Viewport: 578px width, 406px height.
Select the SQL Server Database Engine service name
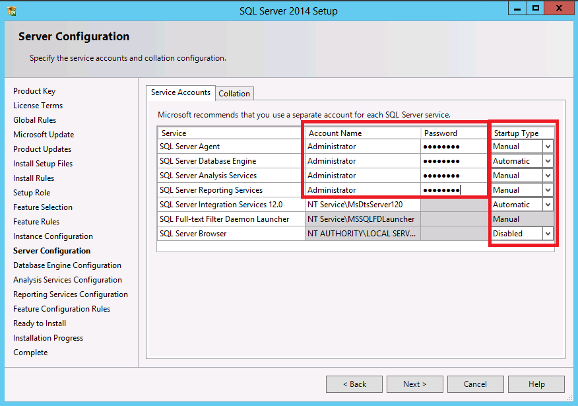click(208, 161)
